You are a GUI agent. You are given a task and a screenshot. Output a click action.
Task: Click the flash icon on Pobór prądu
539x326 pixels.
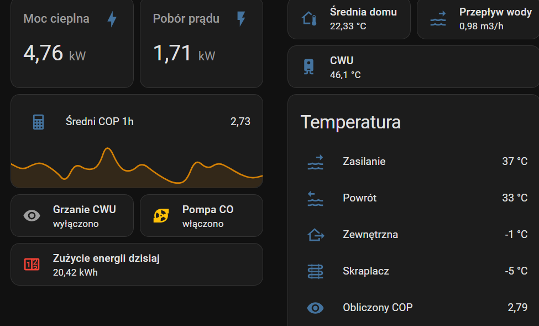point(241,19)
